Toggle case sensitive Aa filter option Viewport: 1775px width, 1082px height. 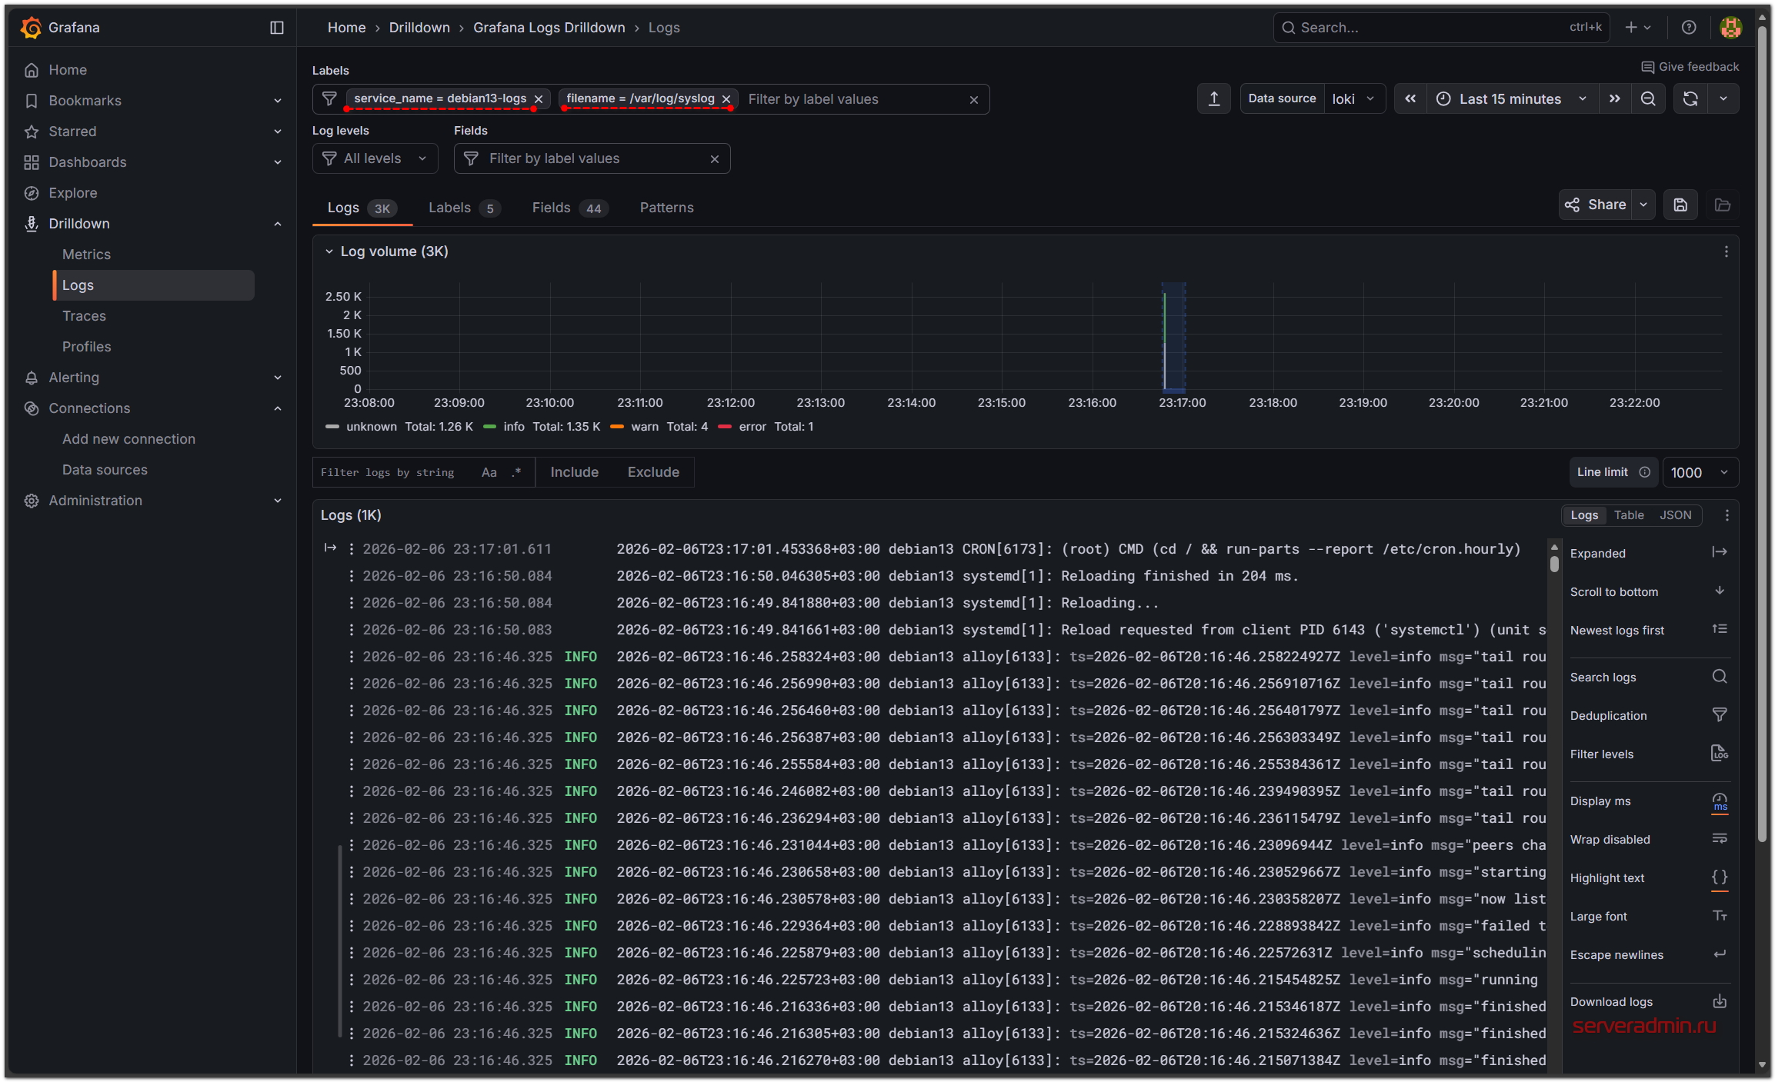(489, 472)
